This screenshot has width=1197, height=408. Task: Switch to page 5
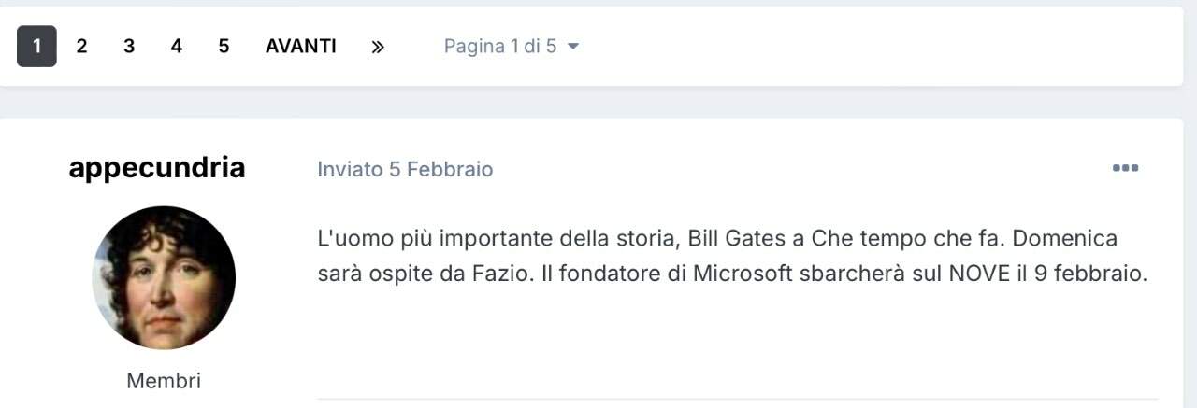tap(224, 47)
